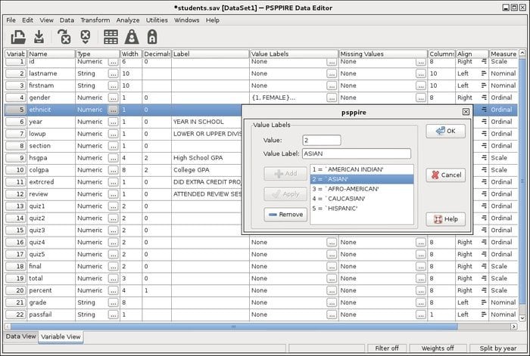Click the Split file grid toolbar icon
530x356 pixels.
111,37
